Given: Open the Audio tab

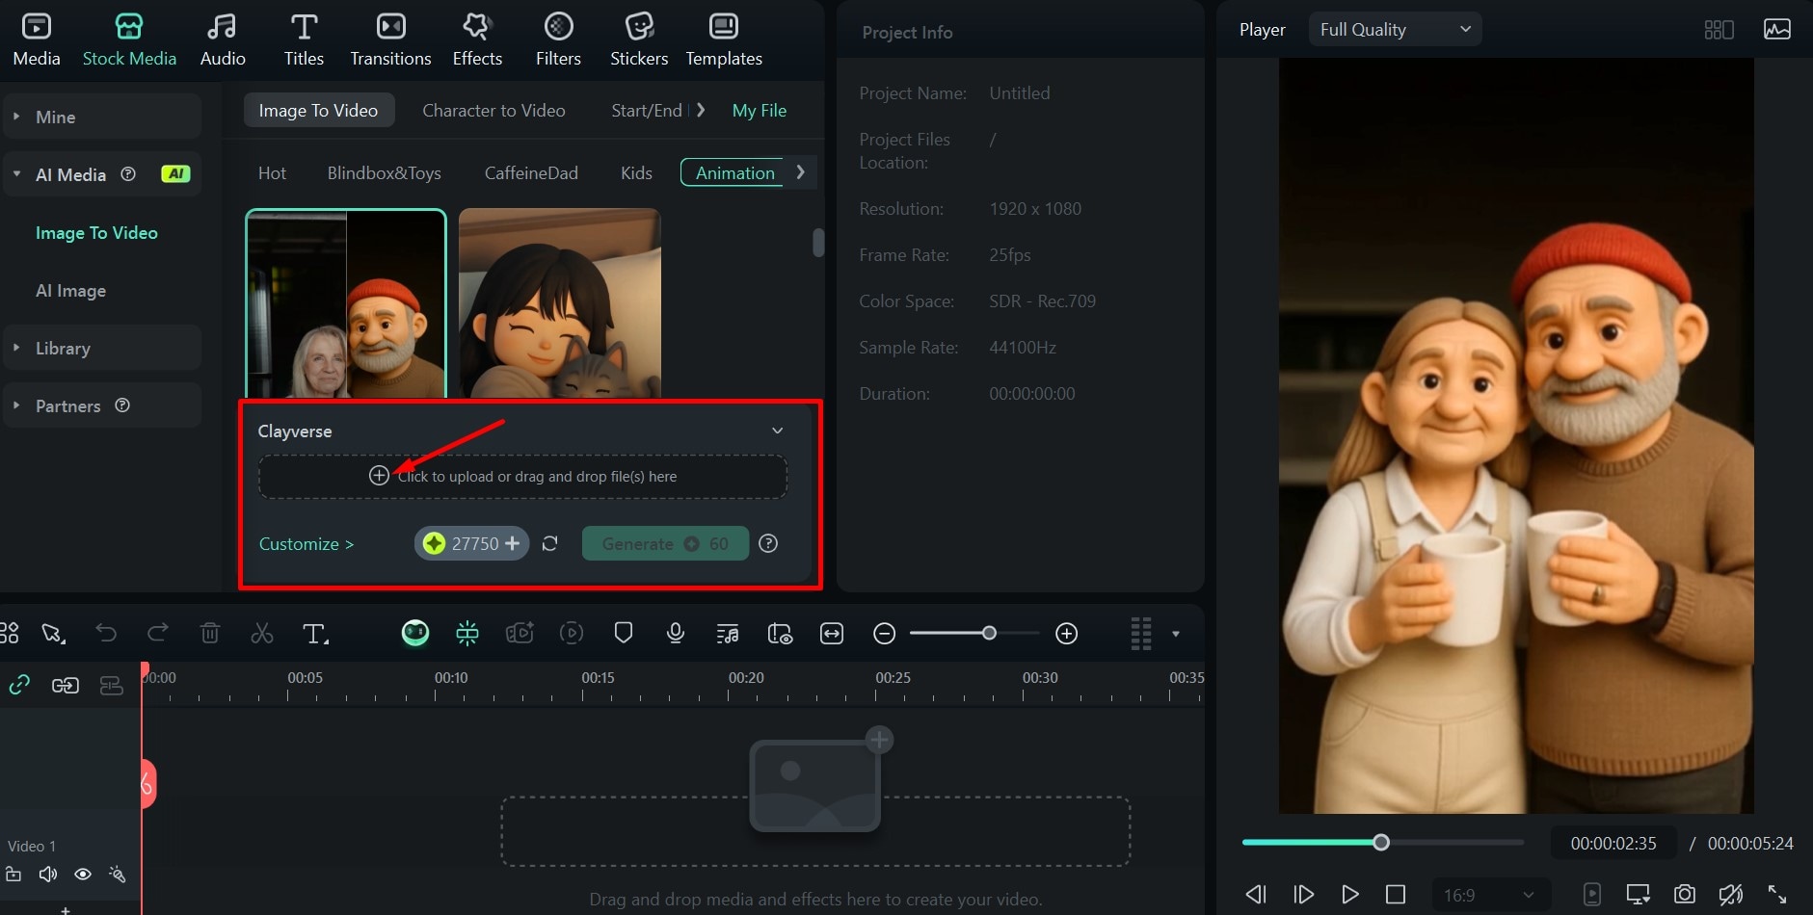Looking at the screenshot, I should tap(223, 41).
